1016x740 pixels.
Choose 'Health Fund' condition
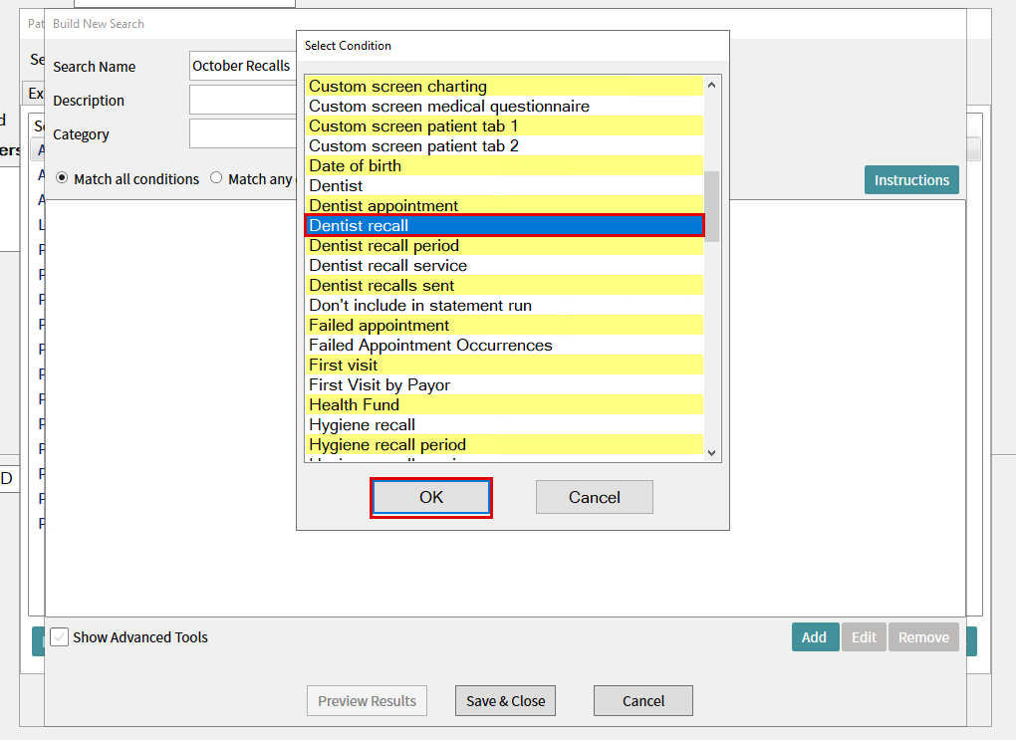504,405
